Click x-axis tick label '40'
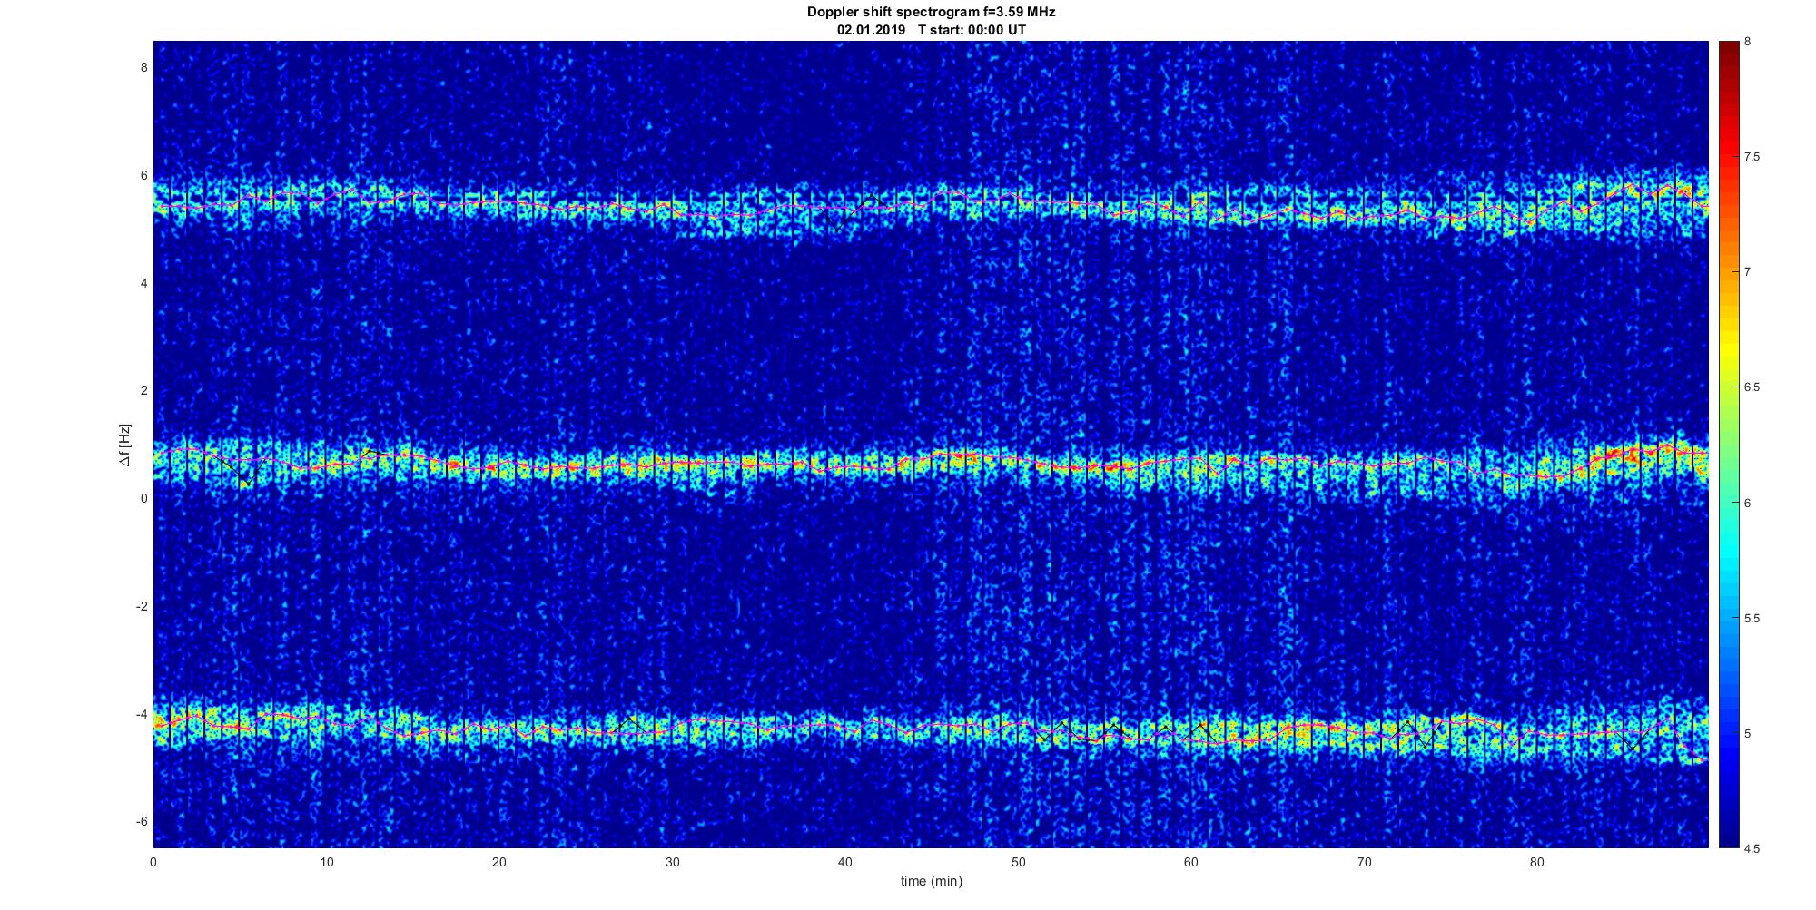The image size is (1816, 910). pyautogui.click(x=845, y=862)
